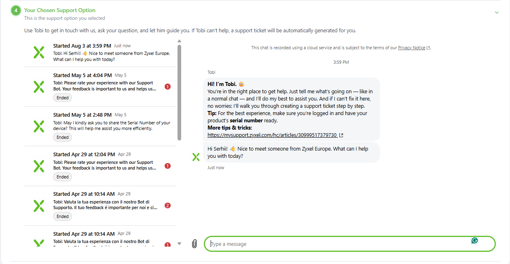The image size is (510, 264).
Task: Open the Privacy Notice link
Action: (412, 48)
